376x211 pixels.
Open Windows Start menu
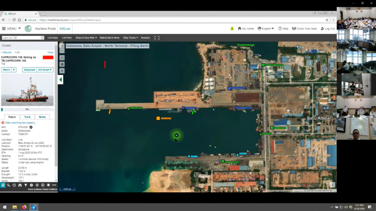click(x=5, y=207)
